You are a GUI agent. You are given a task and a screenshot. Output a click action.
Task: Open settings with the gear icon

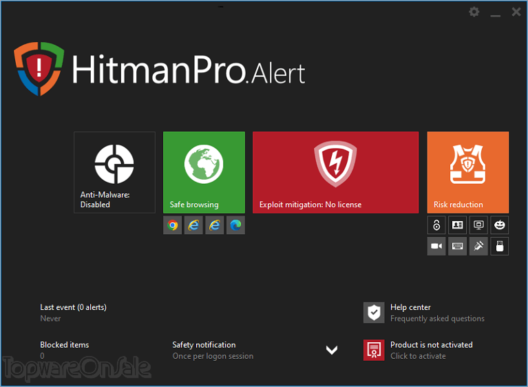[474, 12]
